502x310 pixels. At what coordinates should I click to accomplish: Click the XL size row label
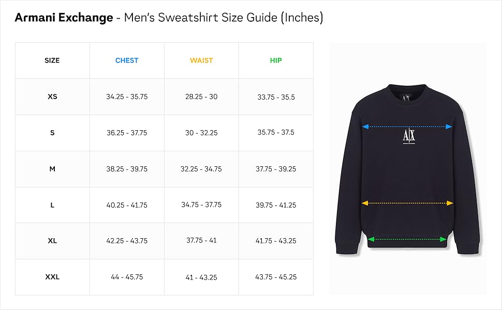point(52,241)
